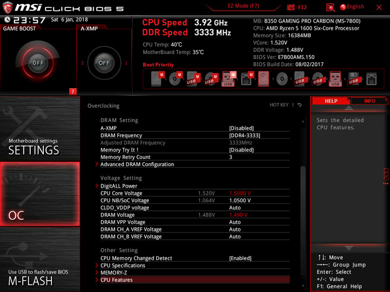
Task: Select the DRAM CH_A VREF Voltage Auto value
Action: pyautogui.click(x=235, y=229)
